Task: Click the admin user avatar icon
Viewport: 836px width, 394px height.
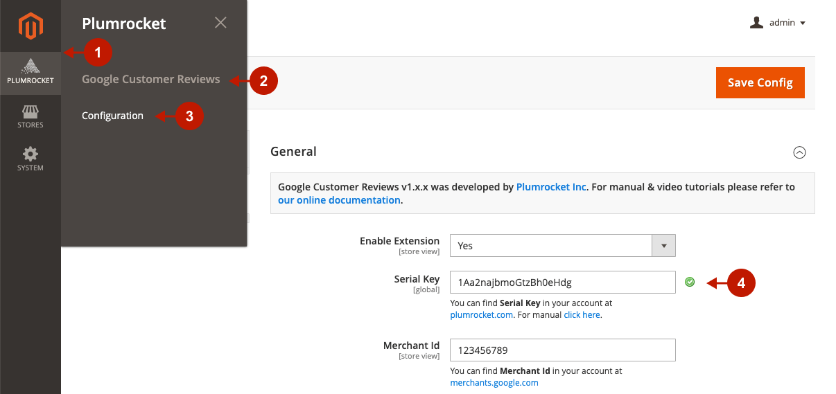Action: coord(756,23)
